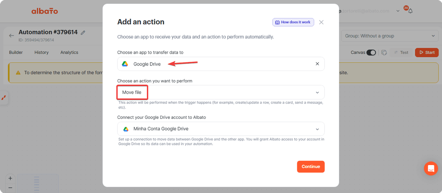Expand the user account menu chevron
This screenshot has width=442, height=193.
398,11
